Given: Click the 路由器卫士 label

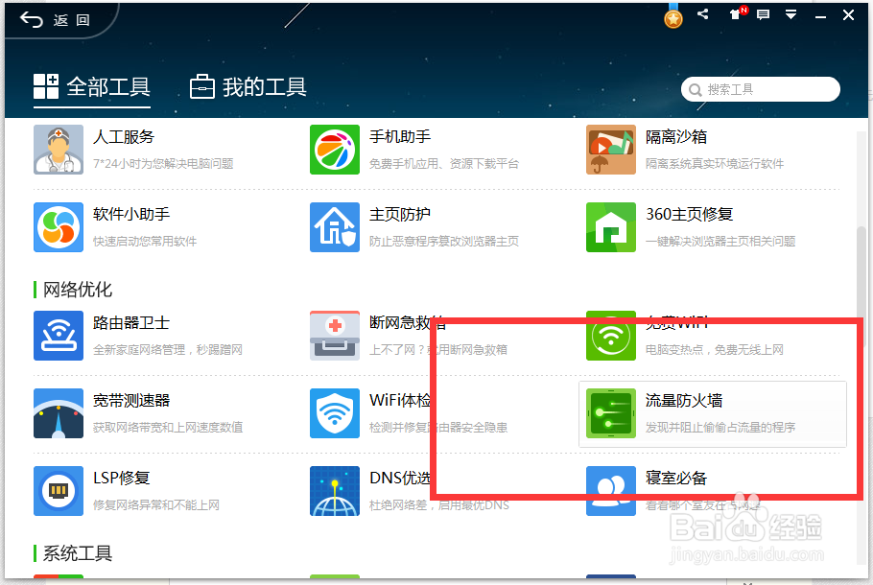Looking at the screenshot, I should click(x=131, y=323).
